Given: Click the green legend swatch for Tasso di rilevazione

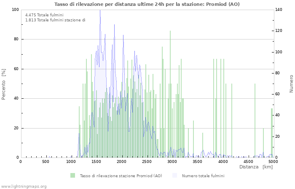Looking at the screenshot, I should pos(73,176).
